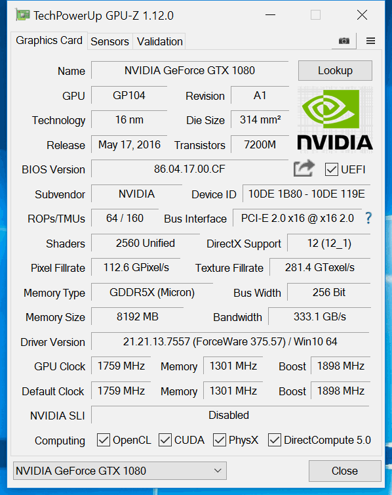The height and width of the screenshot is (495, 392).
Task: Click the Bus Interface question mark icon
Action: (x=368, y=218)
